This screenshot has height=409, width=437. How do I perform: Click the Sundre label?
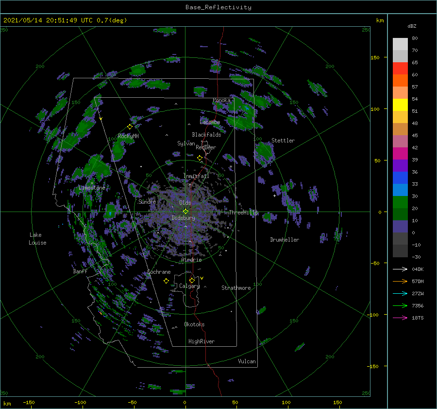pos(147,201)
